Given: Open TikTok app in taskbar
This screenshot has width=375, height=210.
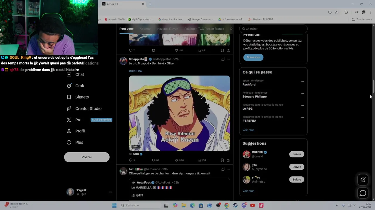Looking at the screenshot, I should point(261,205).
